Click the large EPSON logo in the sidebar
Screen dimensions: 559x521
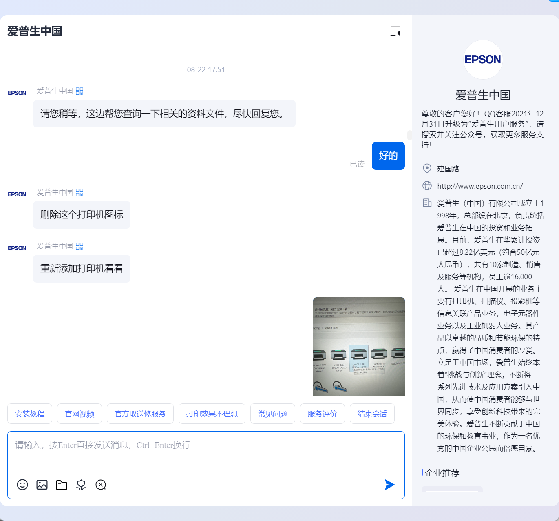pyautogui.click(x=483, y=60)
